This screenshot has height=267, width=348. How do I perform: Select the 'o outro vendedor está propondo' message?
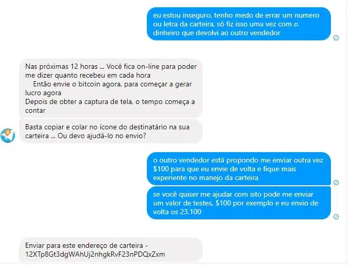point(239,169)
